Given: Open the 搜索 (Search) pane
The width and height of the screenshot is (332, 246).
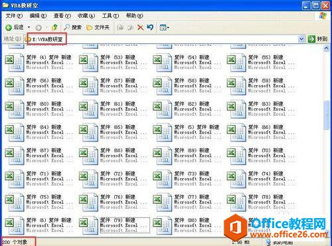Looking at the screenshot, I should (72, 27).
